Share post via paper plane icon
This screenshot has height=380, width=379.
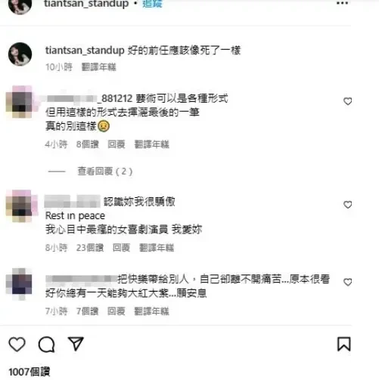point(76,344)
